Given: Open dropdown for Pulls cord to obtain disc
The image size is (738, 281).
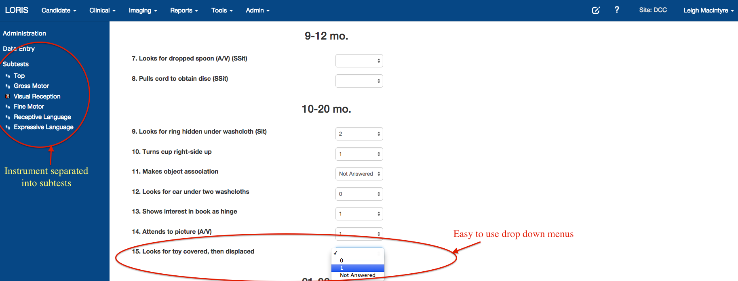Looking at the screenshot, I should click(x=359, y=81).
